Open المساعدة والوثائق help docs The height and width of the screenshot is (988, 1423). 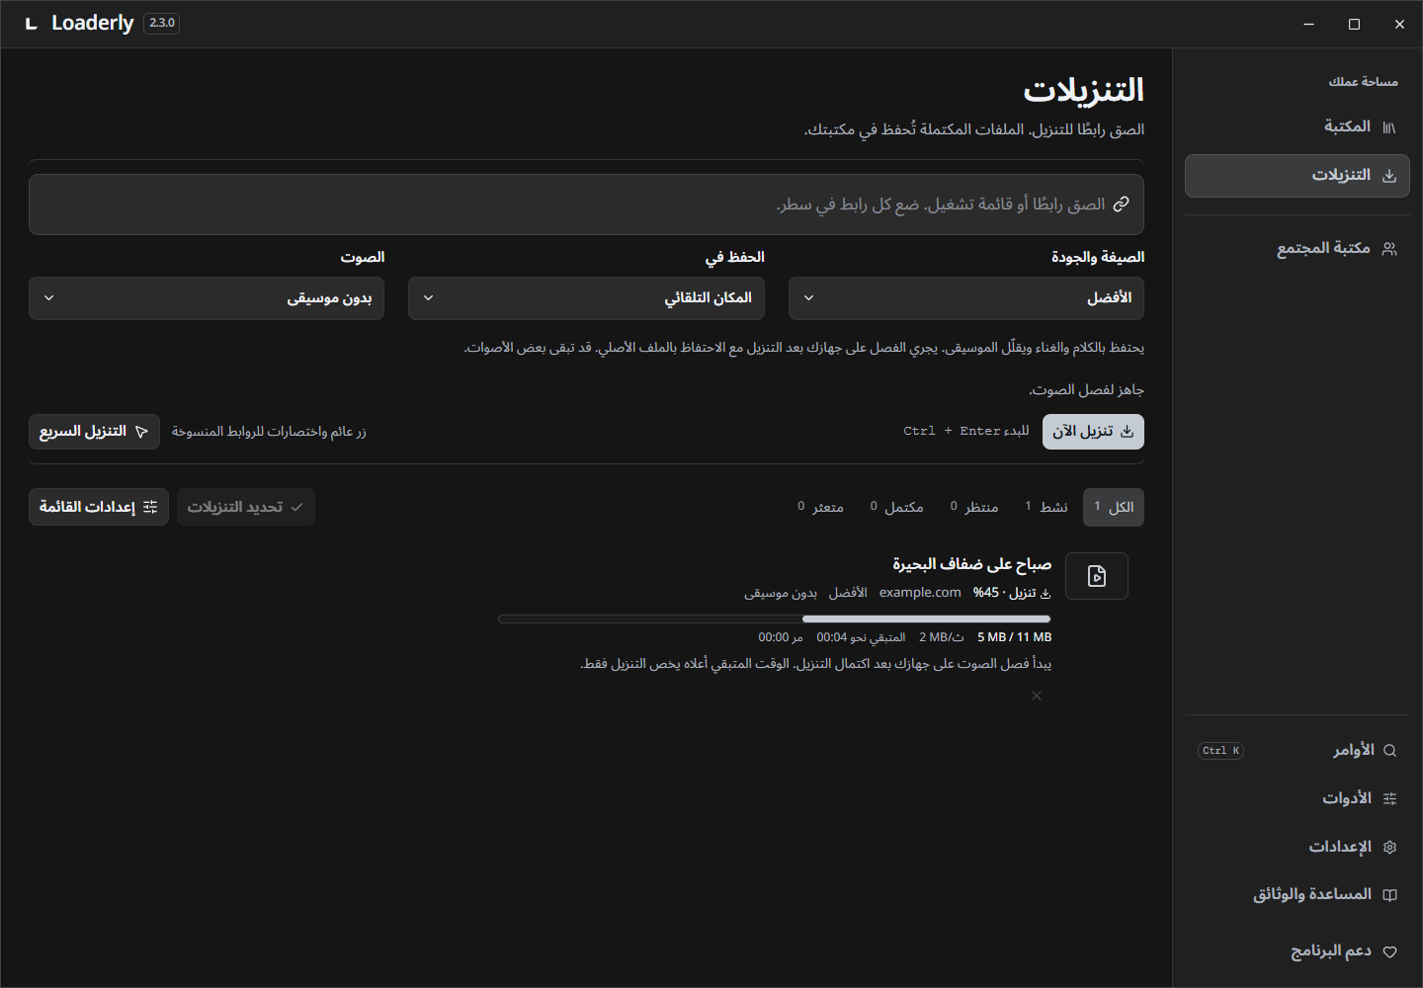1297,894
